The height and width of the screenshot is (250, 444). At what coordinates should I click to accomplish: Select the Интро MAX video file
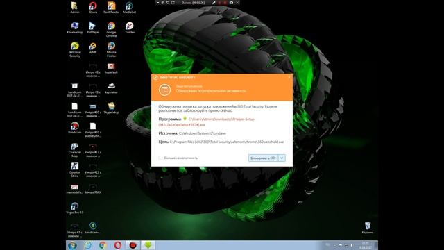coord(93,189)
